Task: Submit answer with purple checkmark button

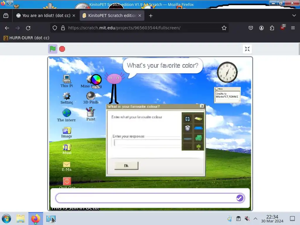Action: pyautogui.click(x=240, y=198)
